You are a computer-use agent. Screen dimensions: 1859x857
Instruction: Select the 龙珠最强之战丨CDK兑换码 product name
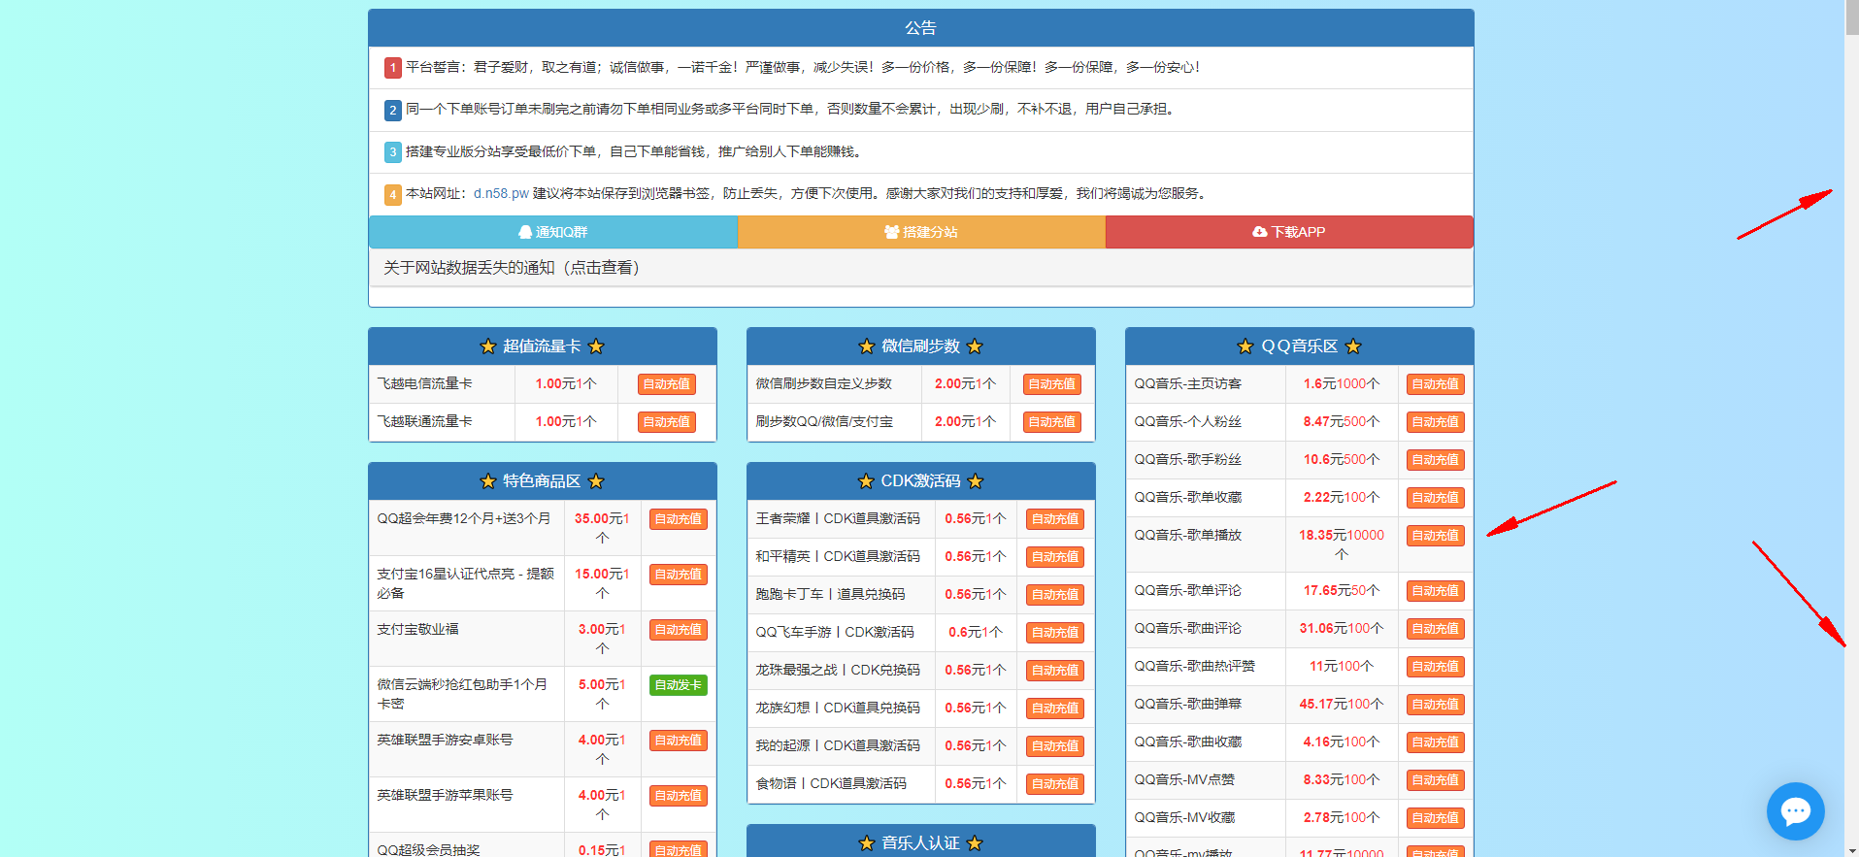tap(838, 671)
